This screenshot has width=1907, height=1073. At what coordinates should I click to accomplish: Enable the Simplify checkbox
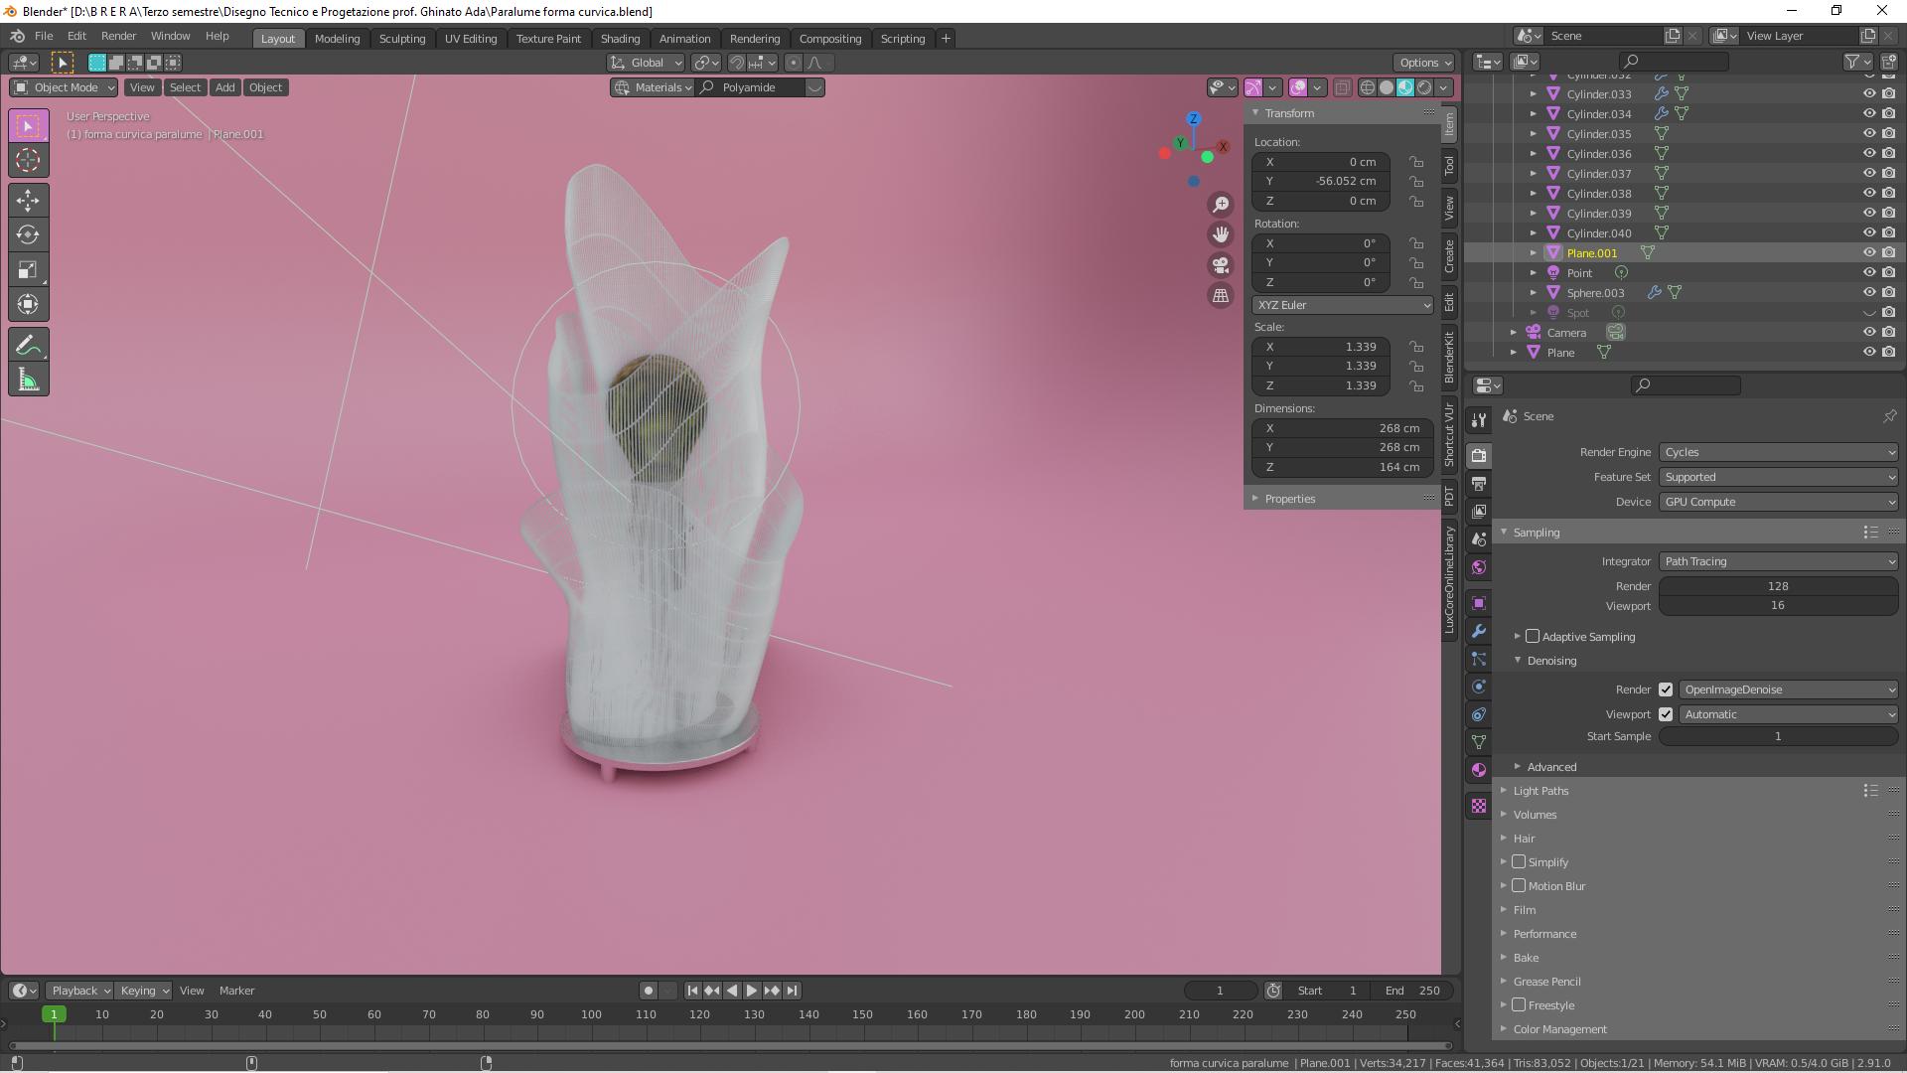click(x=1519, y=862)
